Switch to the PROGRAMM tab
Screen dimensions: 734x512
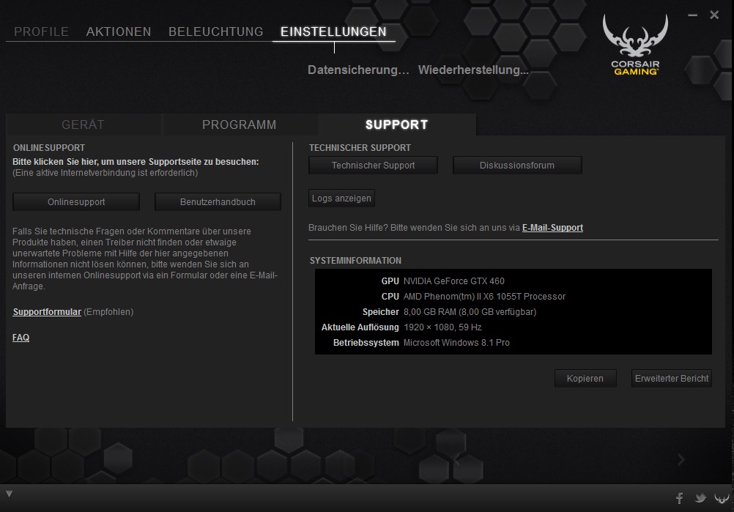click(x=239, y=125)
